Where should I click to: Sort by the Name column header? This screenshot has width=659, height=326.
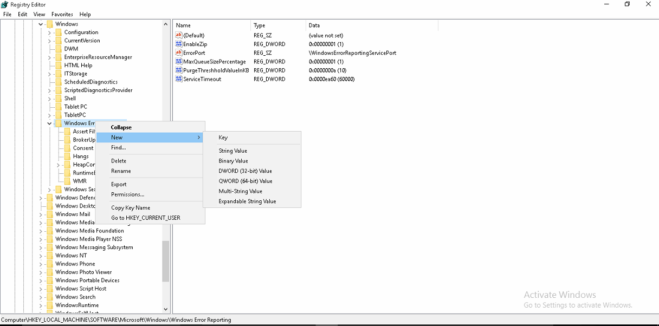(212, 25)
